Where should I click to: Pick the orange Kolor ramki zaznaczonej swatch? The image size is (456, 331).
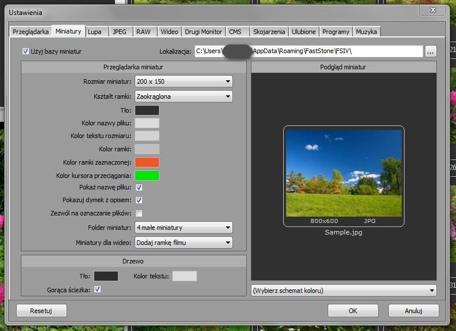tap(147, 162)
